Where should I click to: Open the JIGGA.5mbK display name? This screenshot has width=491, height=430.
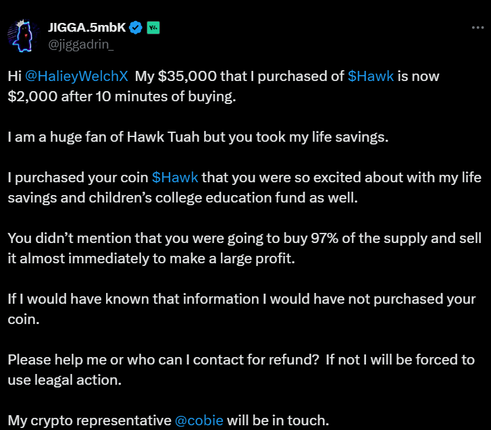pos(87,28)
